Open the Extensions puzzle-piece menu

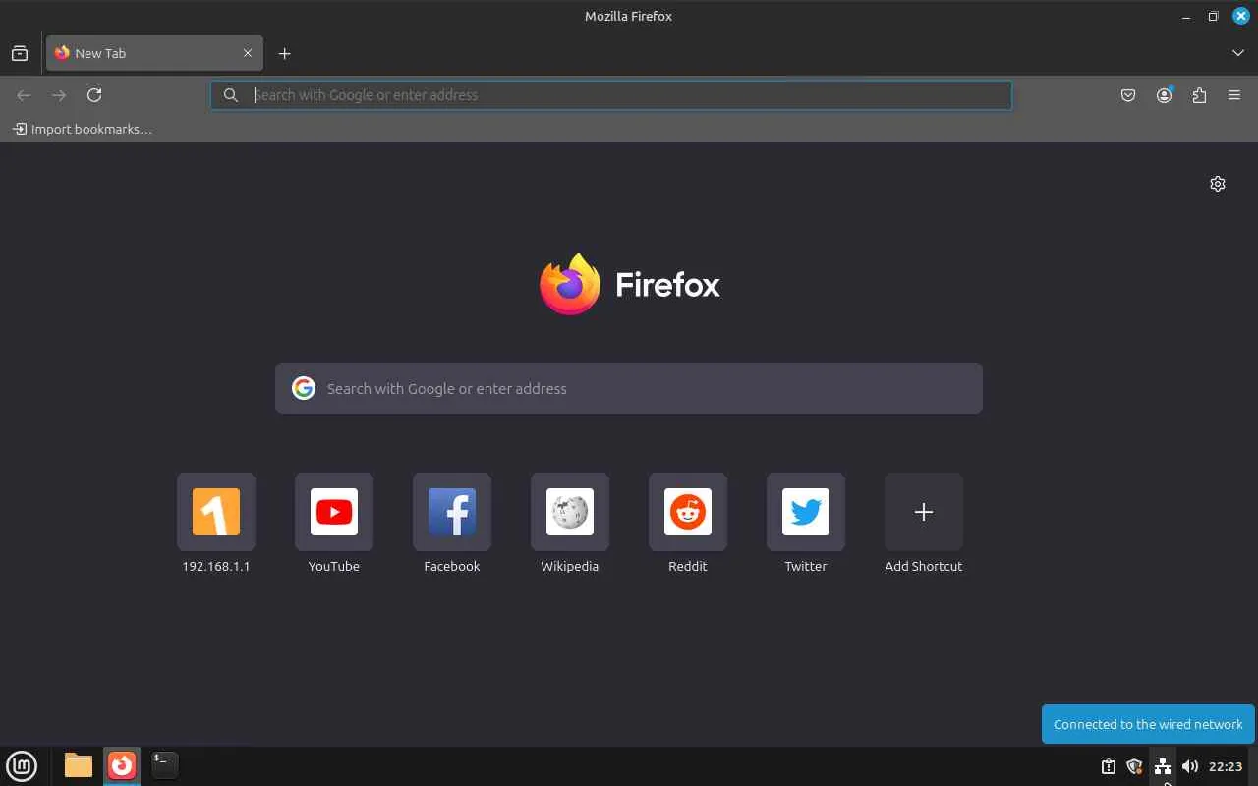(x=1199, y=95)
